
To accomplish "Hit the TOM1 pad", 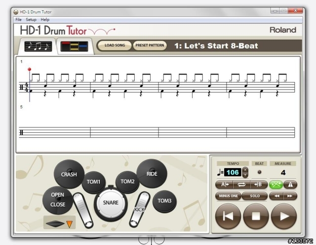I will pyautogui.click(x=93, y=182).
